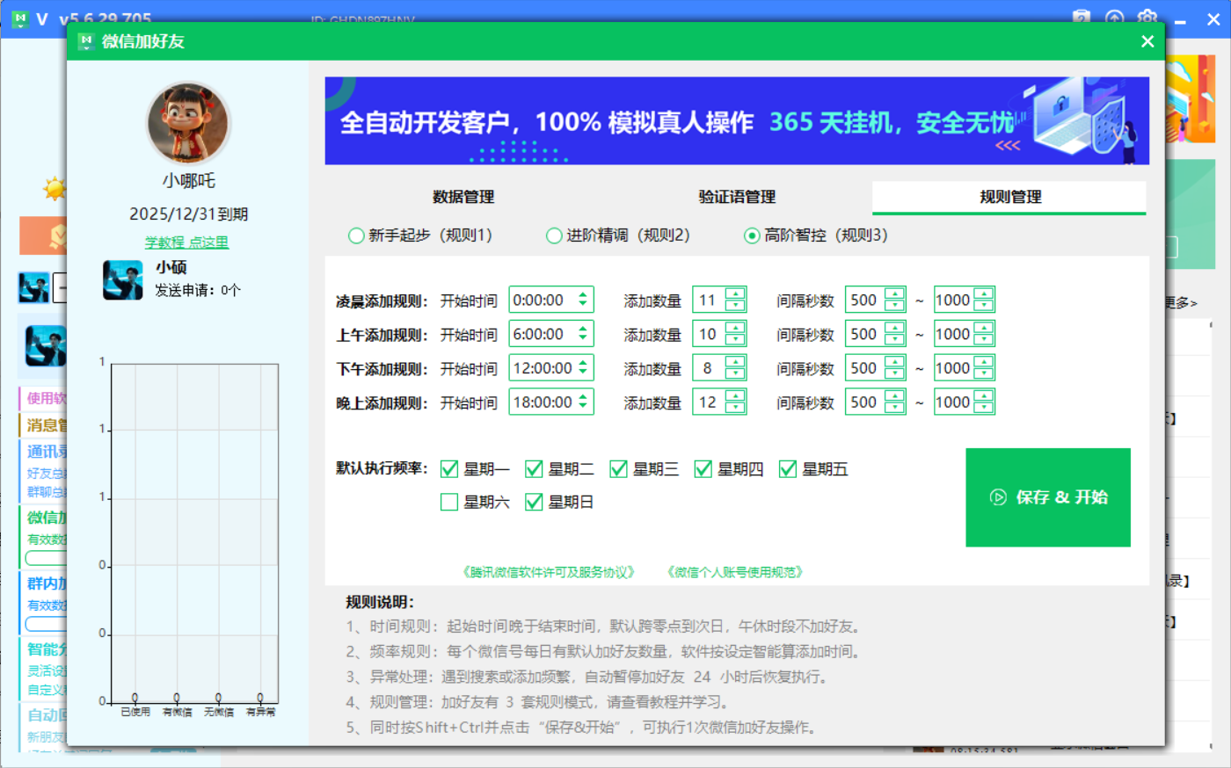Increase the 凌晨 minimum 间隔秒数 500 value
The image size is (1231, 768).
[895, 294]
